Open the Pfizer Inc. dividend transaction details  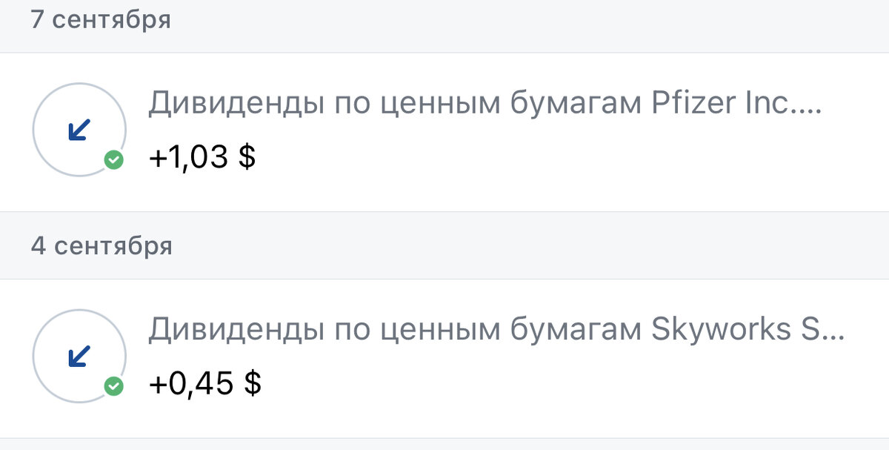444,128
